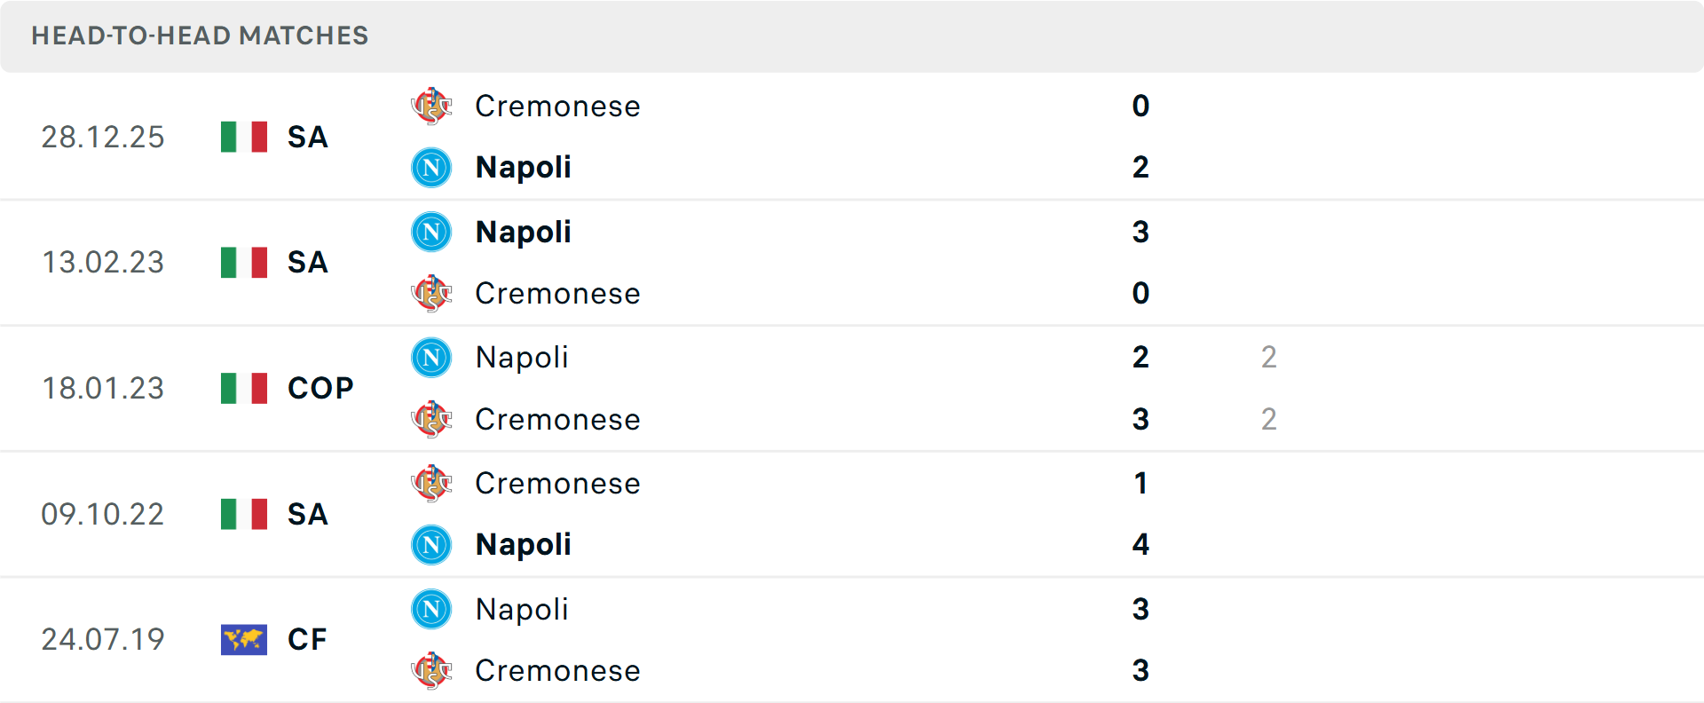This screenshot has width=1704, height=703.
Task: Click the date 24.07.19
Action: tap(103, 639)
